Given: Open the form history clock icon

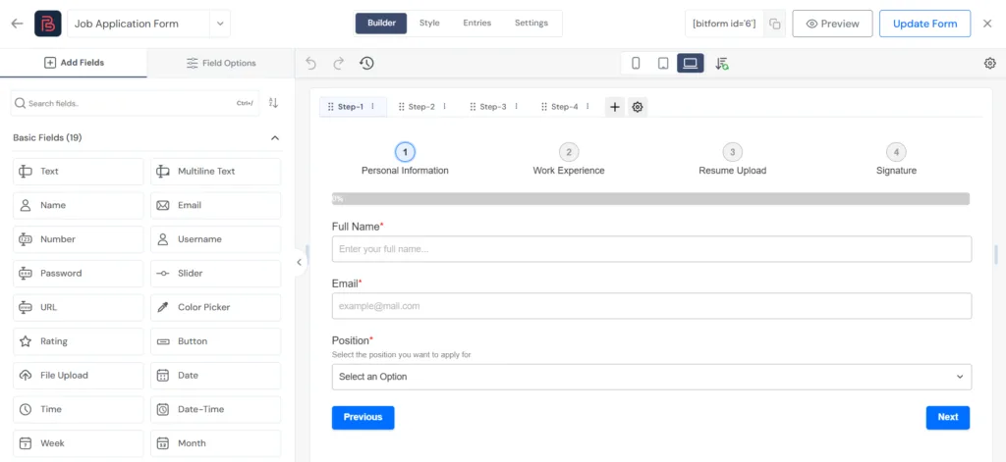Looking at the screenshot, I should coord(366,63).
